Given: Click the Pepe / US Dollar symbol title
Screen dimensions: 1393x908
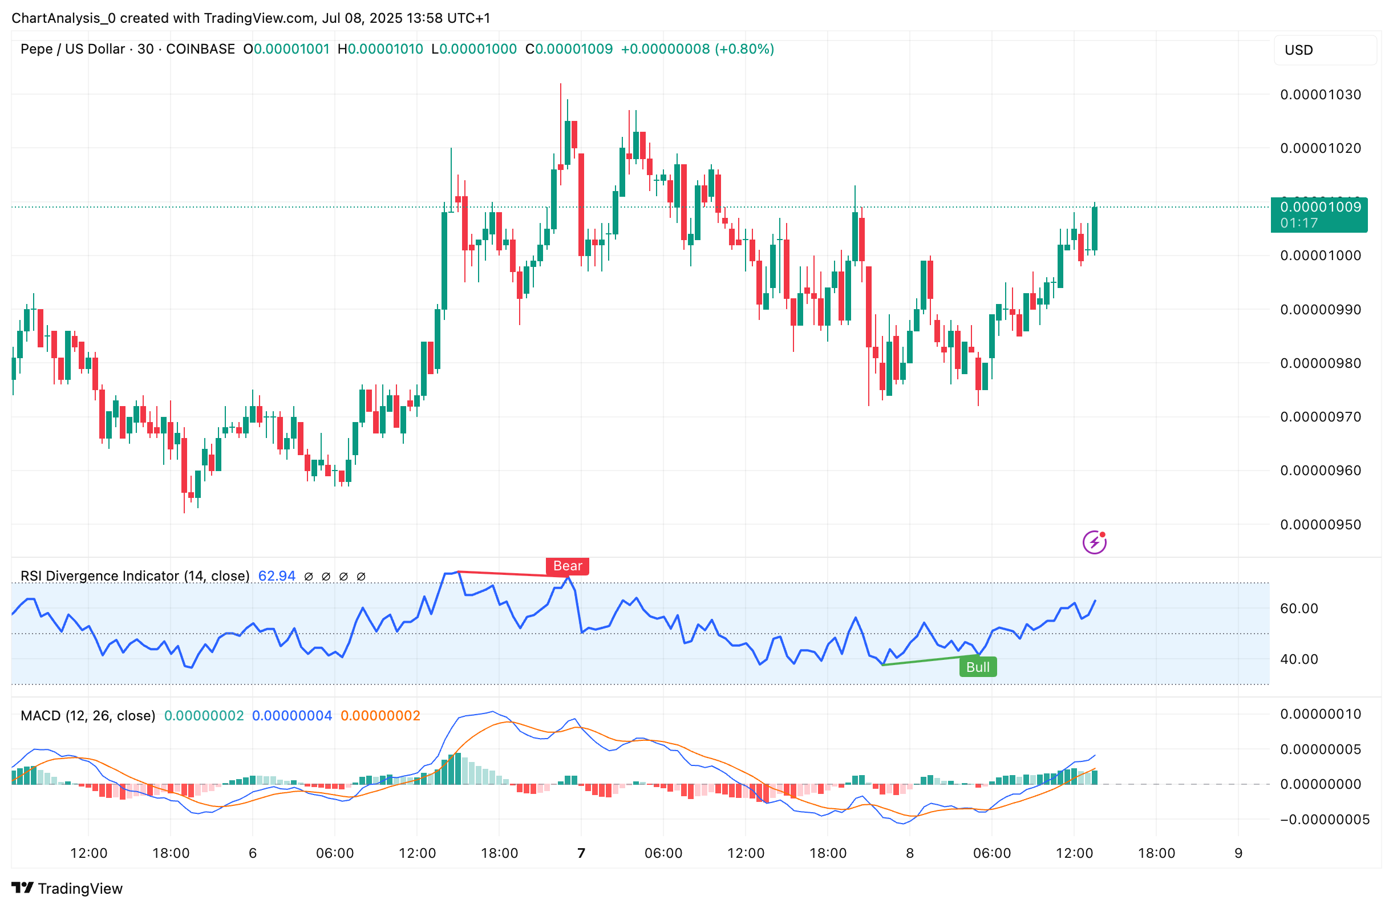Looking at the screenshot, I should pos(72,49).
